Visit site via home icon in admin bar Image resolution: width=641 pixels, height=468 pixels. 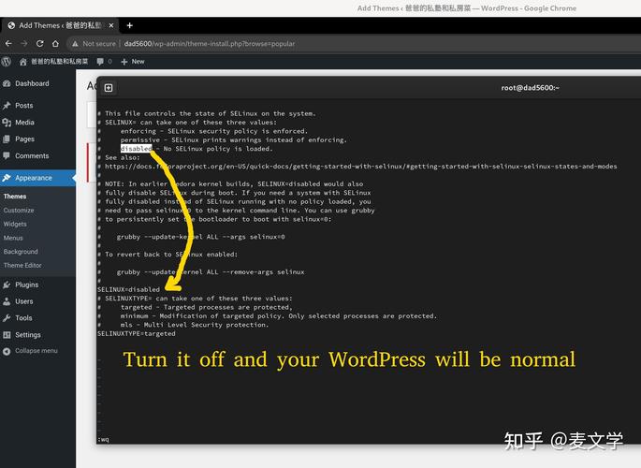point(22,62)
